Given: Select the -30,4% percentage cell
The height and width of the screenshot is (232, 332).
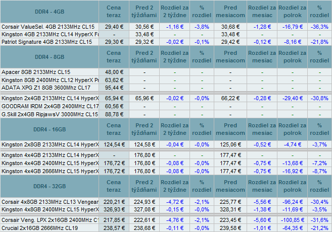Looking at the screenshot, I should tap(319, 202).
